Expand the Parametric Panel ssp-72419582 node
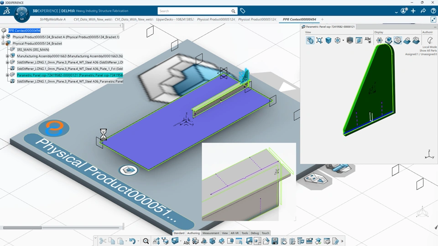Image resolution: width=438 pixels, height=246 pixels. (8, 75)
